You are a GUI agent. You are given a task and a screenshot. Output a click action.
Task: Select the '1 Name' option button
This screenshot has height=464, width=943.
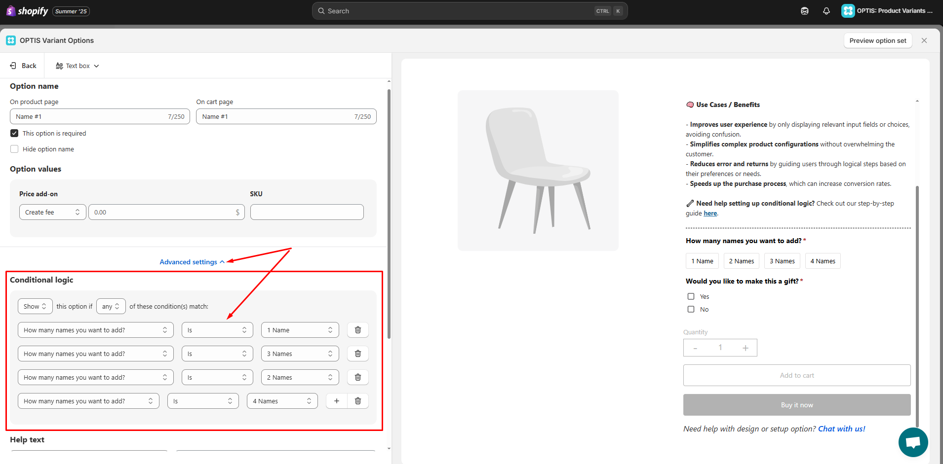pyautogui.click(x=702, y=261)
